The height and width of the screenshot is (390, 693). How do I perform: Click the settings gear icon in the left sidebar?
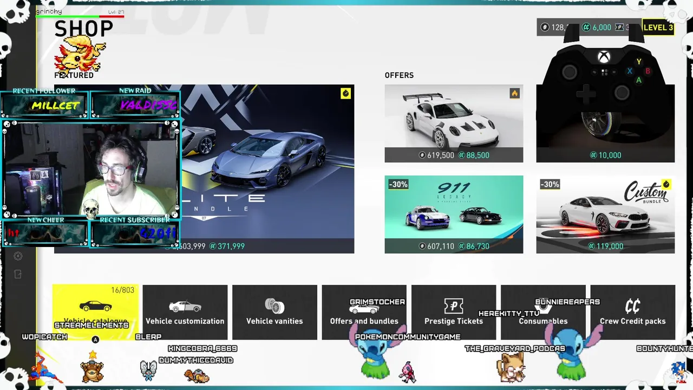[18, 256]
